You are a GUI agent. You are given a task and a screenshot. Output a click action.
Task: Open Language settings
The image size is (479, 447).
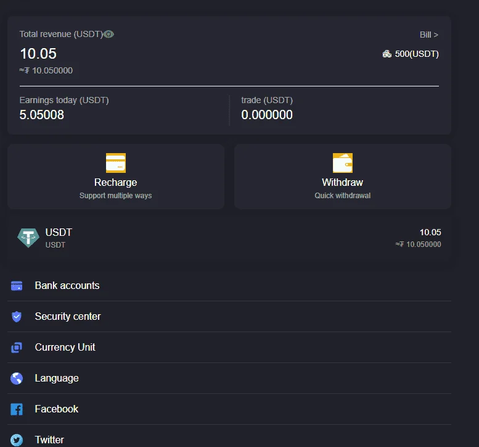pos(229,378)
